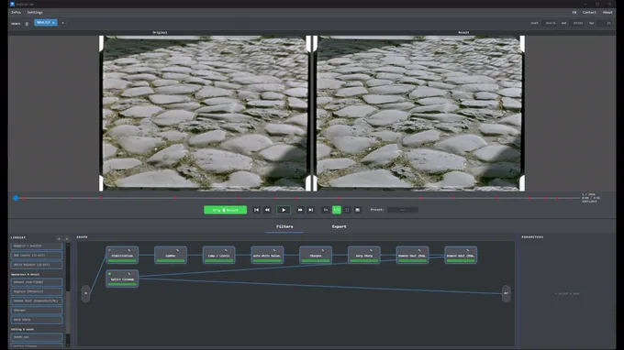Click the graph OUT connector

[506, 293]
